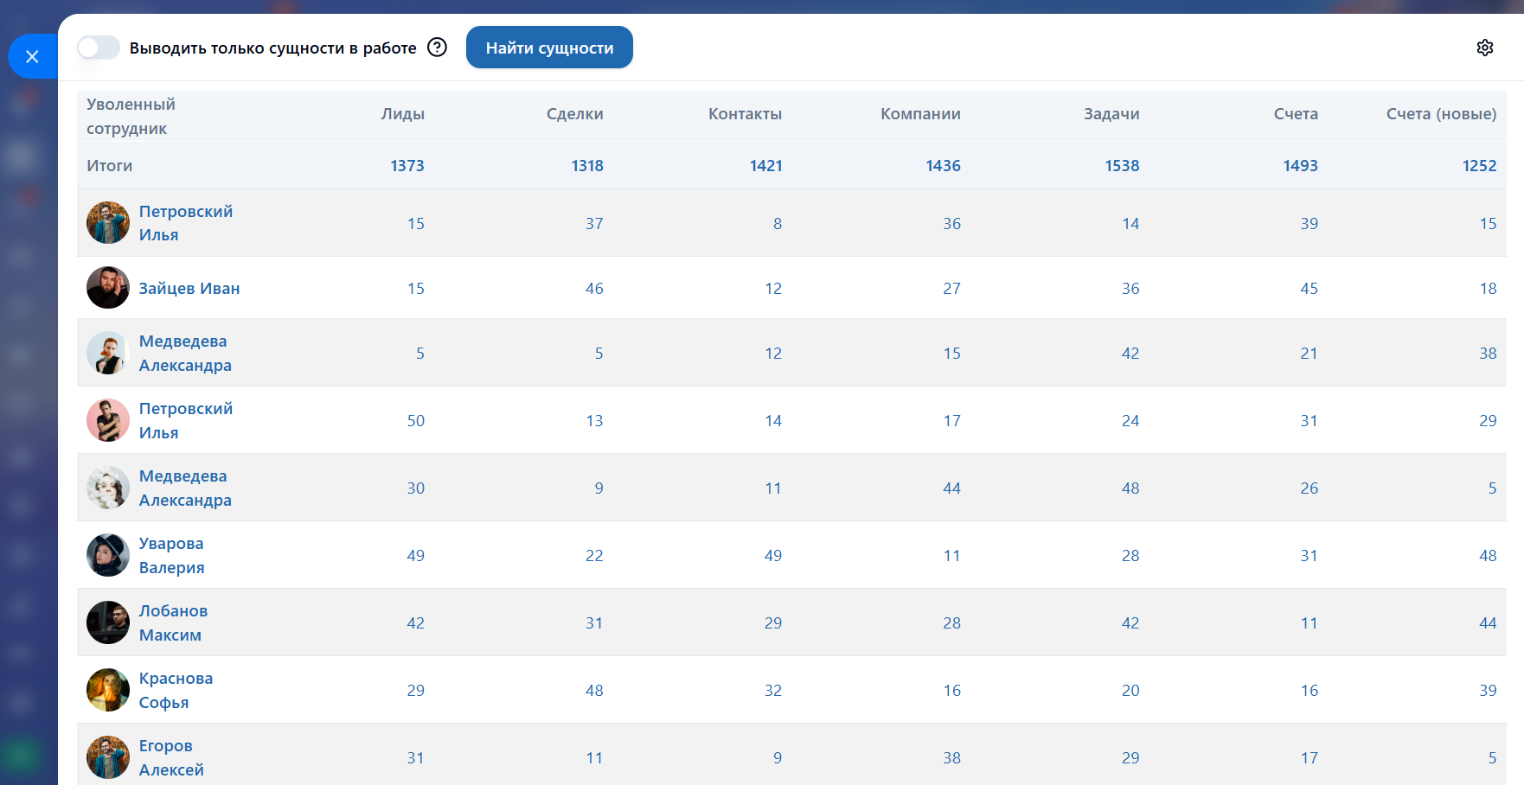This screenshot has width=1524, height=785.
Task: Click Уварова Валерия avatar
Action: pyautogui.click(x=108, y=555)
